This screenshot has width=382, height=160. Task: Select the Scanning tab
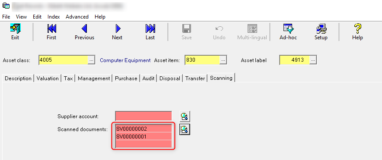[221, 78]
